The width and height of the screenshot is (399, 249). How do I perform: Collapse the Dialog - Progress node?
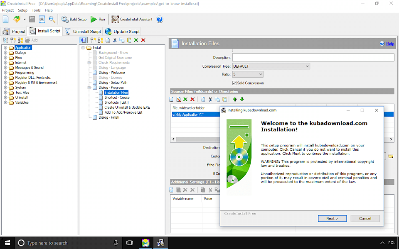[x=89, y=88]
